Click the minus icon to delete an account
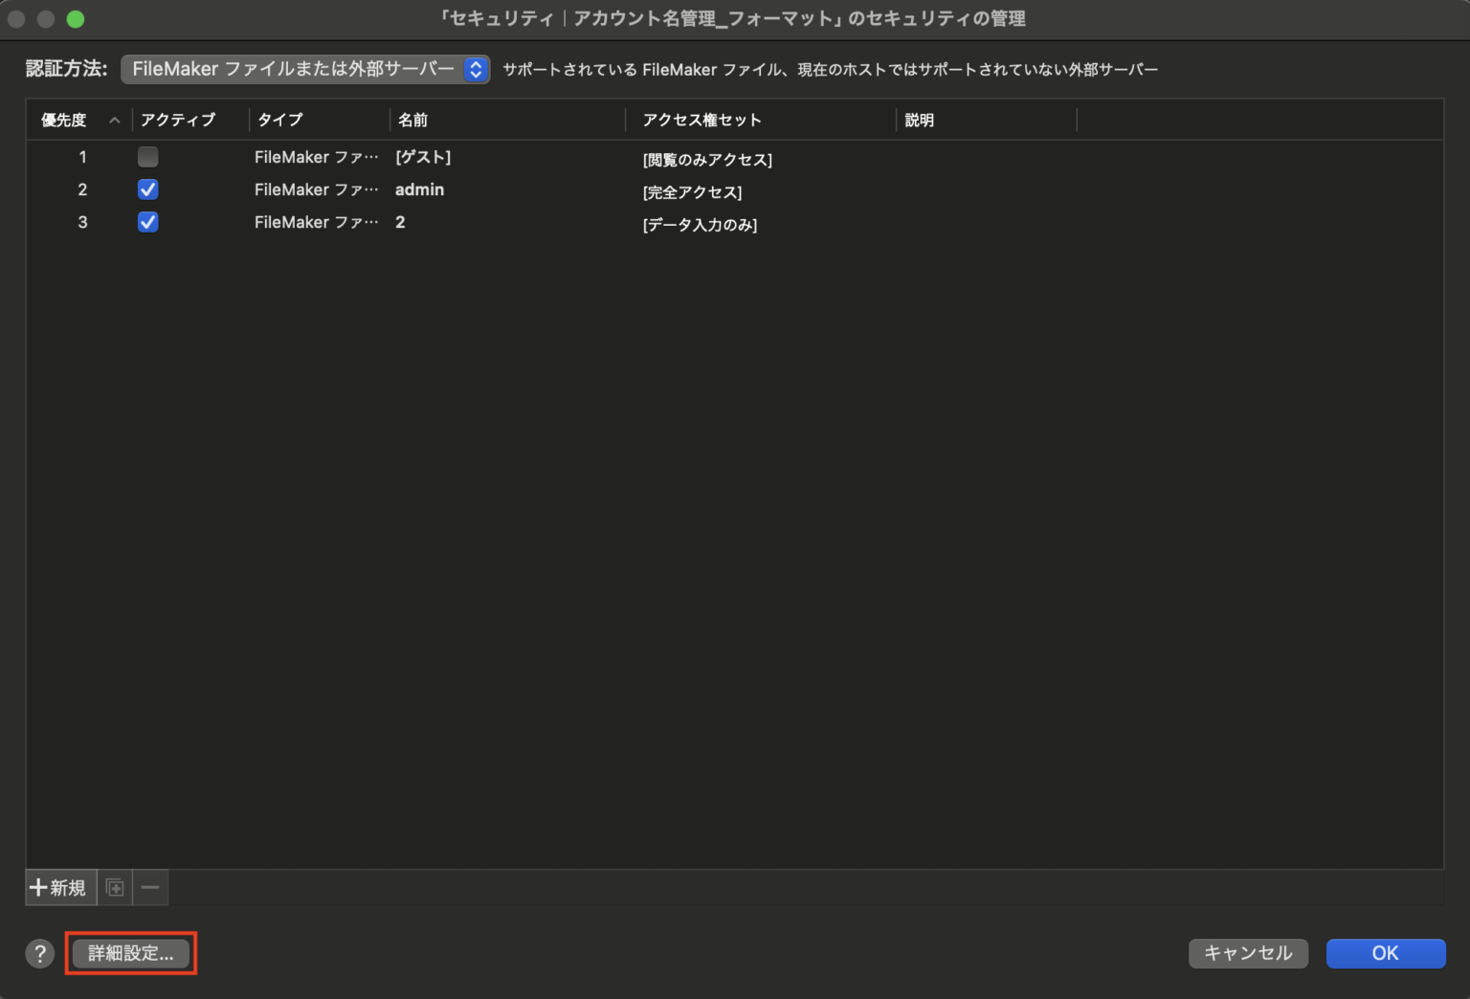The height and width of the screenshot is (999, 1470). tap(149, 887)
